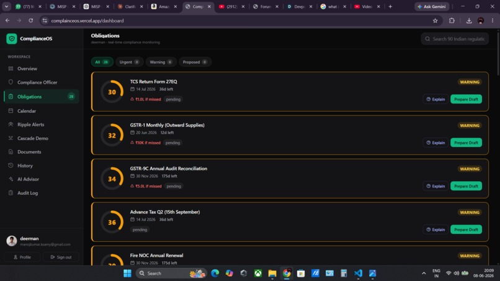This screenshot has width=500, height=281.
Task: Click the search regulations input field
Action: click(455, 39)
